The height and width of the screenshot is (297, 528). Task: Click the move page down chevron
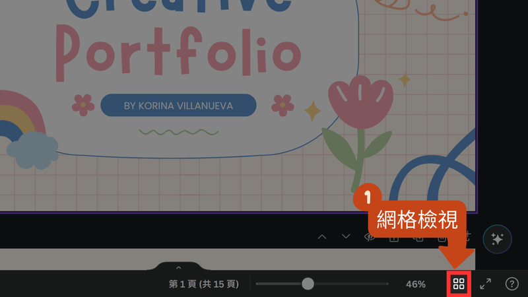pos(346,237)
